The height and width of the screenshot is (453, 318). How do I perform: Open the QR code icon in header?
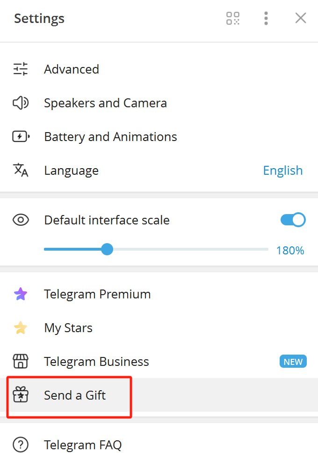pyautogui.click(x=233, y=18)
